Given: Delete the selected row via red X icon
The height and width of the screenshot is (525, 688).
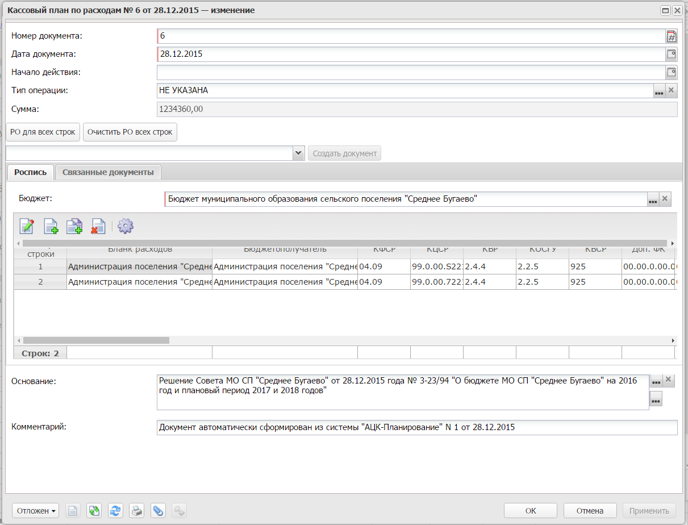Looking at the screenshot, I should click(x=98, y=226).
